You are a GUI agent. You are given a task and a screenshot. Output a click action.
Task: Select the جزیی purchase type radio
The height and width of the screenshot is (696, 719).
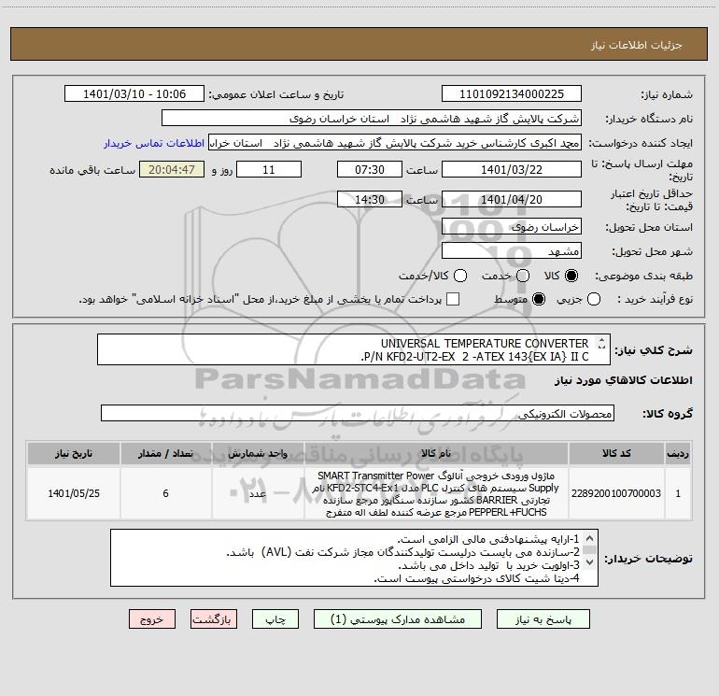[x=593, y=299]
